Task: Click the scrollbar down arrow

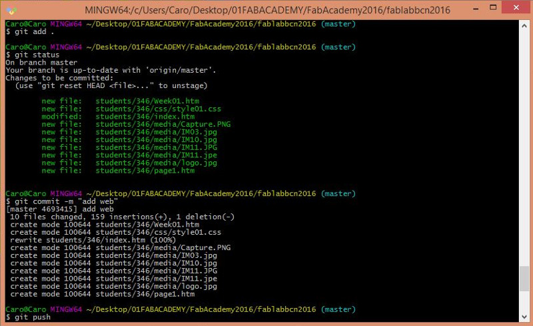Action: point(524,317)
